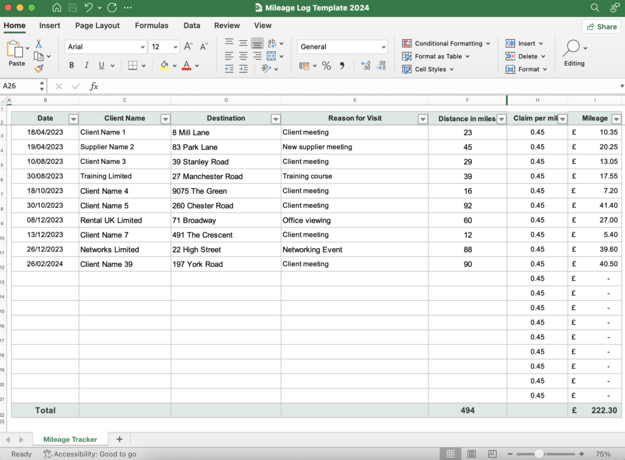
Task: Toggle Bold formatting
Action: [71, 66]
